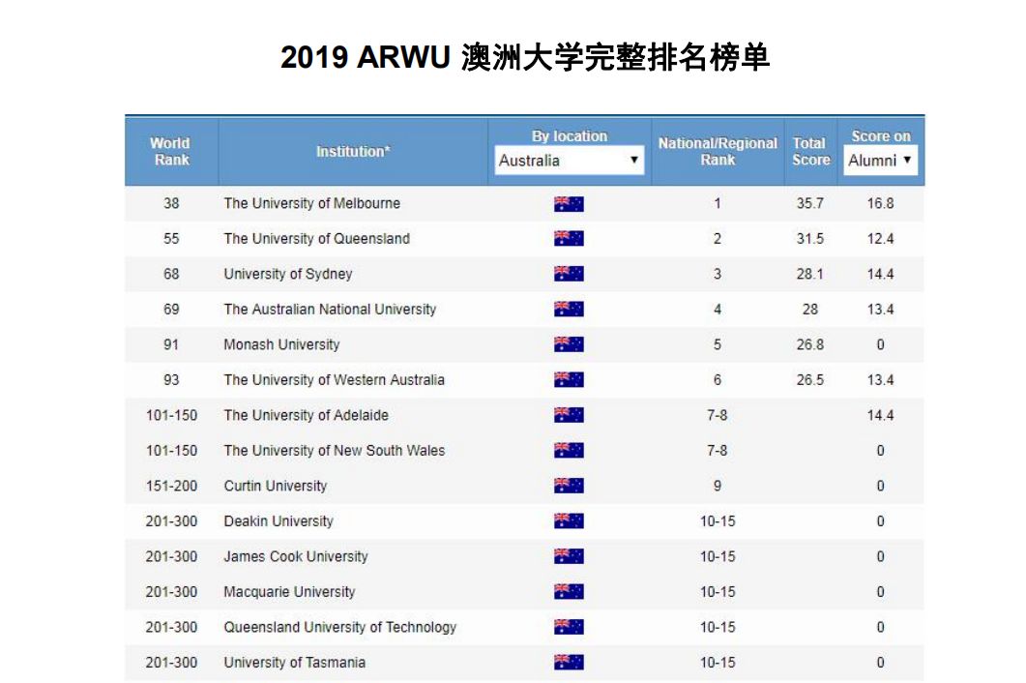
Task: Click the flag beside University of Sydney
Action: pyautogui.click(x=569, y=275)
